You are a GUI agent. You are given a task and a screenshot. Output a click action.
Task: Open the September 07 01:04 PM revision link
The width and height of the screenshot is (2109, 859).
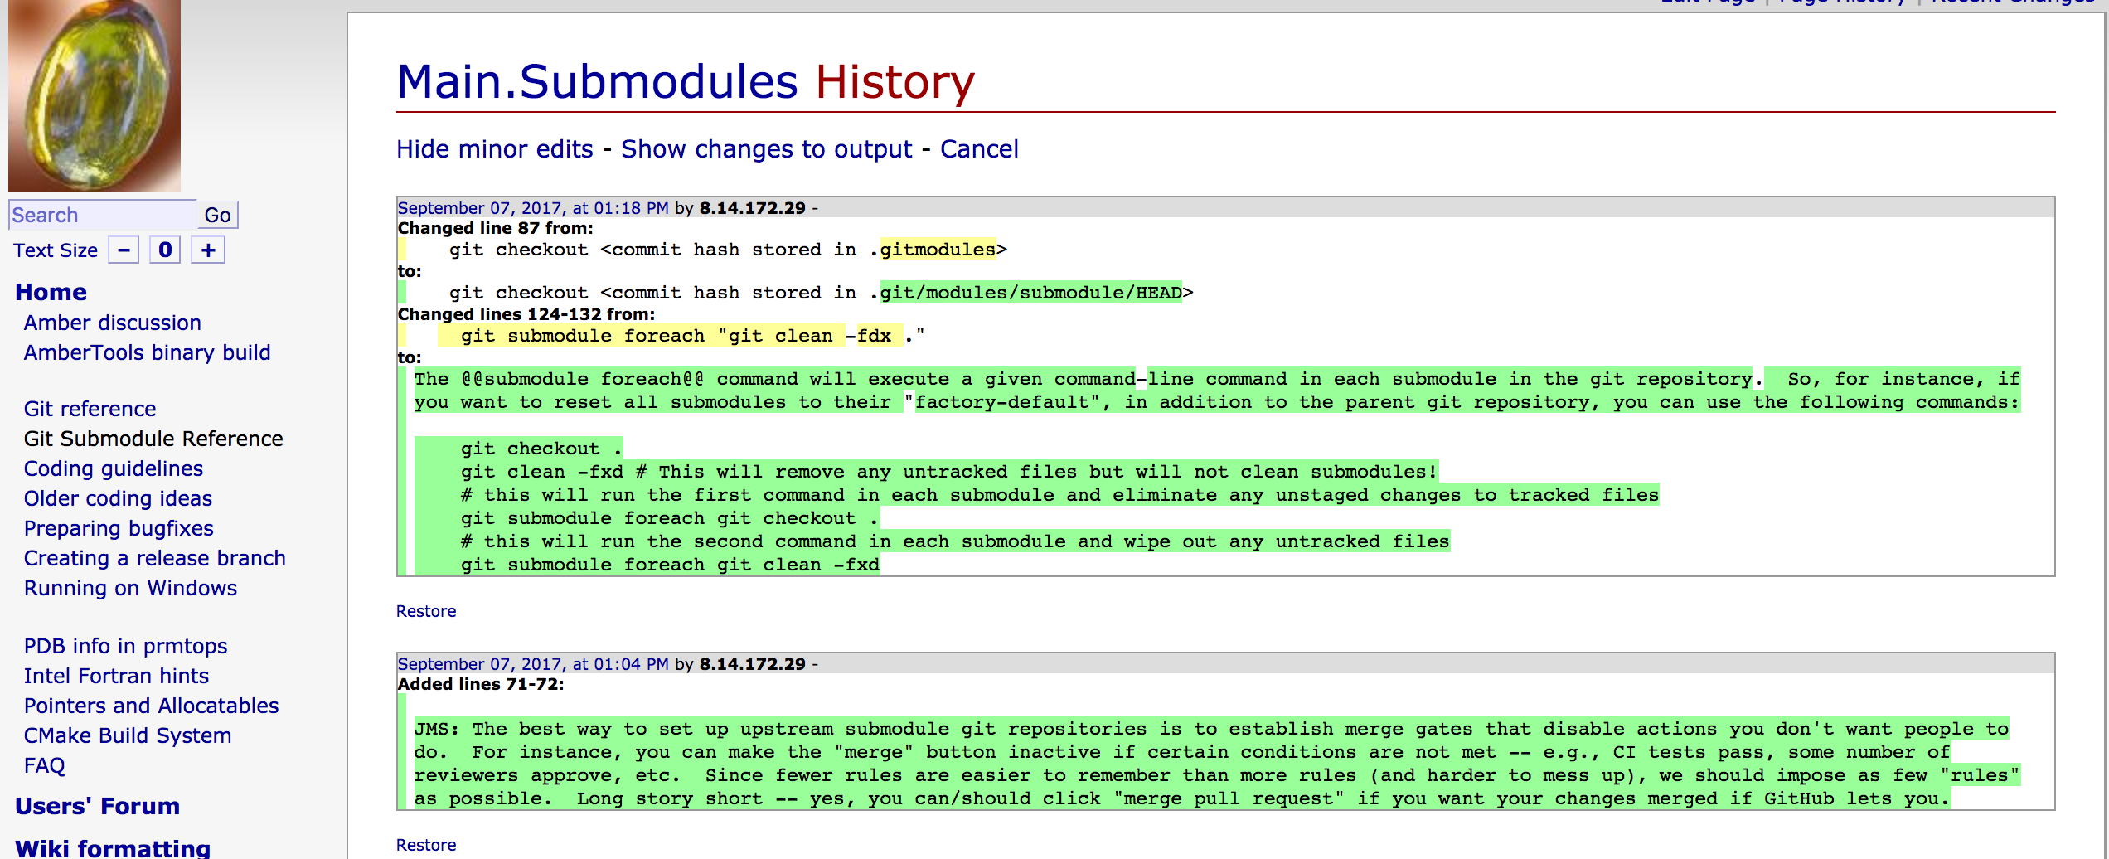click(532, 664)
